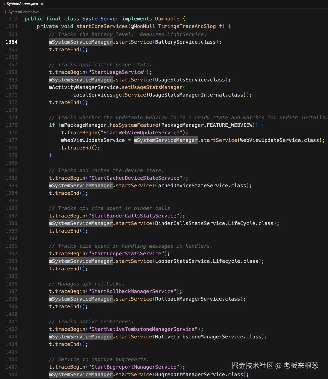
Task: Click the Java file icon in the tab
Action: tap(4, 4)
